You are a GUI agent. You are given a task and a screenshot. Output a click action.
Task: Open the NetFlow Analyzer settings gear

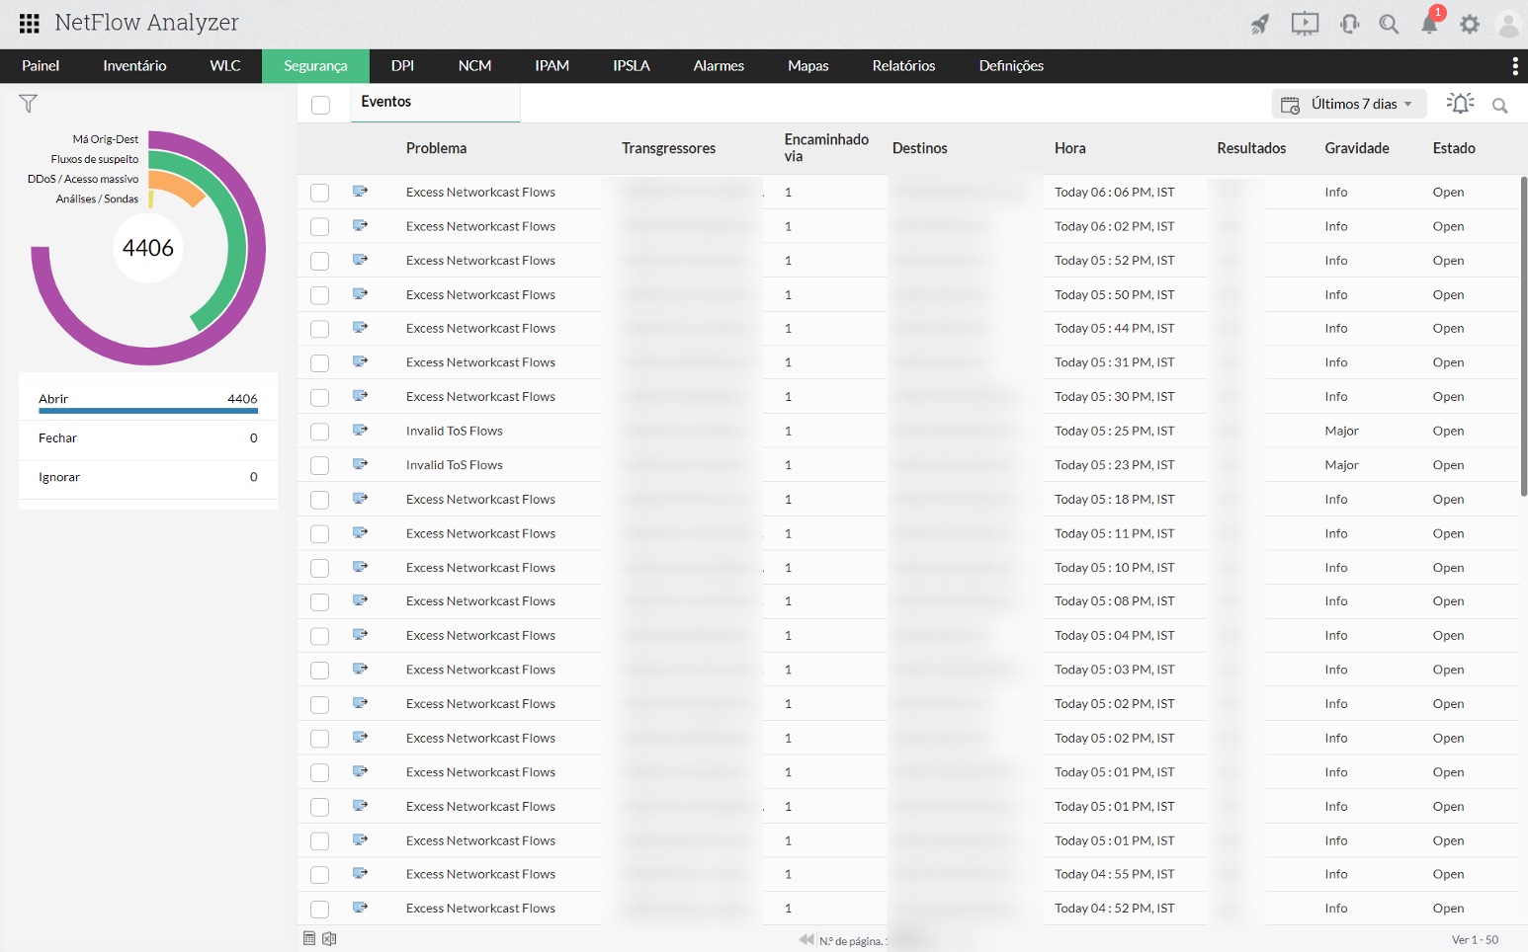(1470, 23)
